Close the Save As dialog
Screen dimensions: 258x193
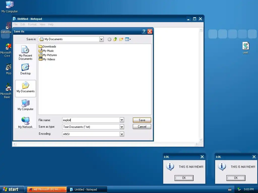click(150, 31)
